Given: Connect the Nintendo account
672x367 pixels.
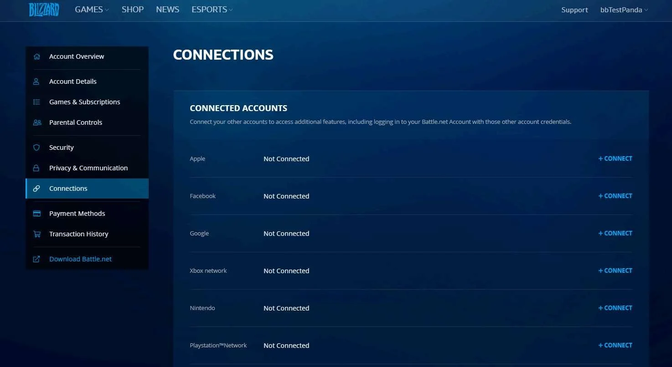Looking at the screenshot, I should point(615,308).
